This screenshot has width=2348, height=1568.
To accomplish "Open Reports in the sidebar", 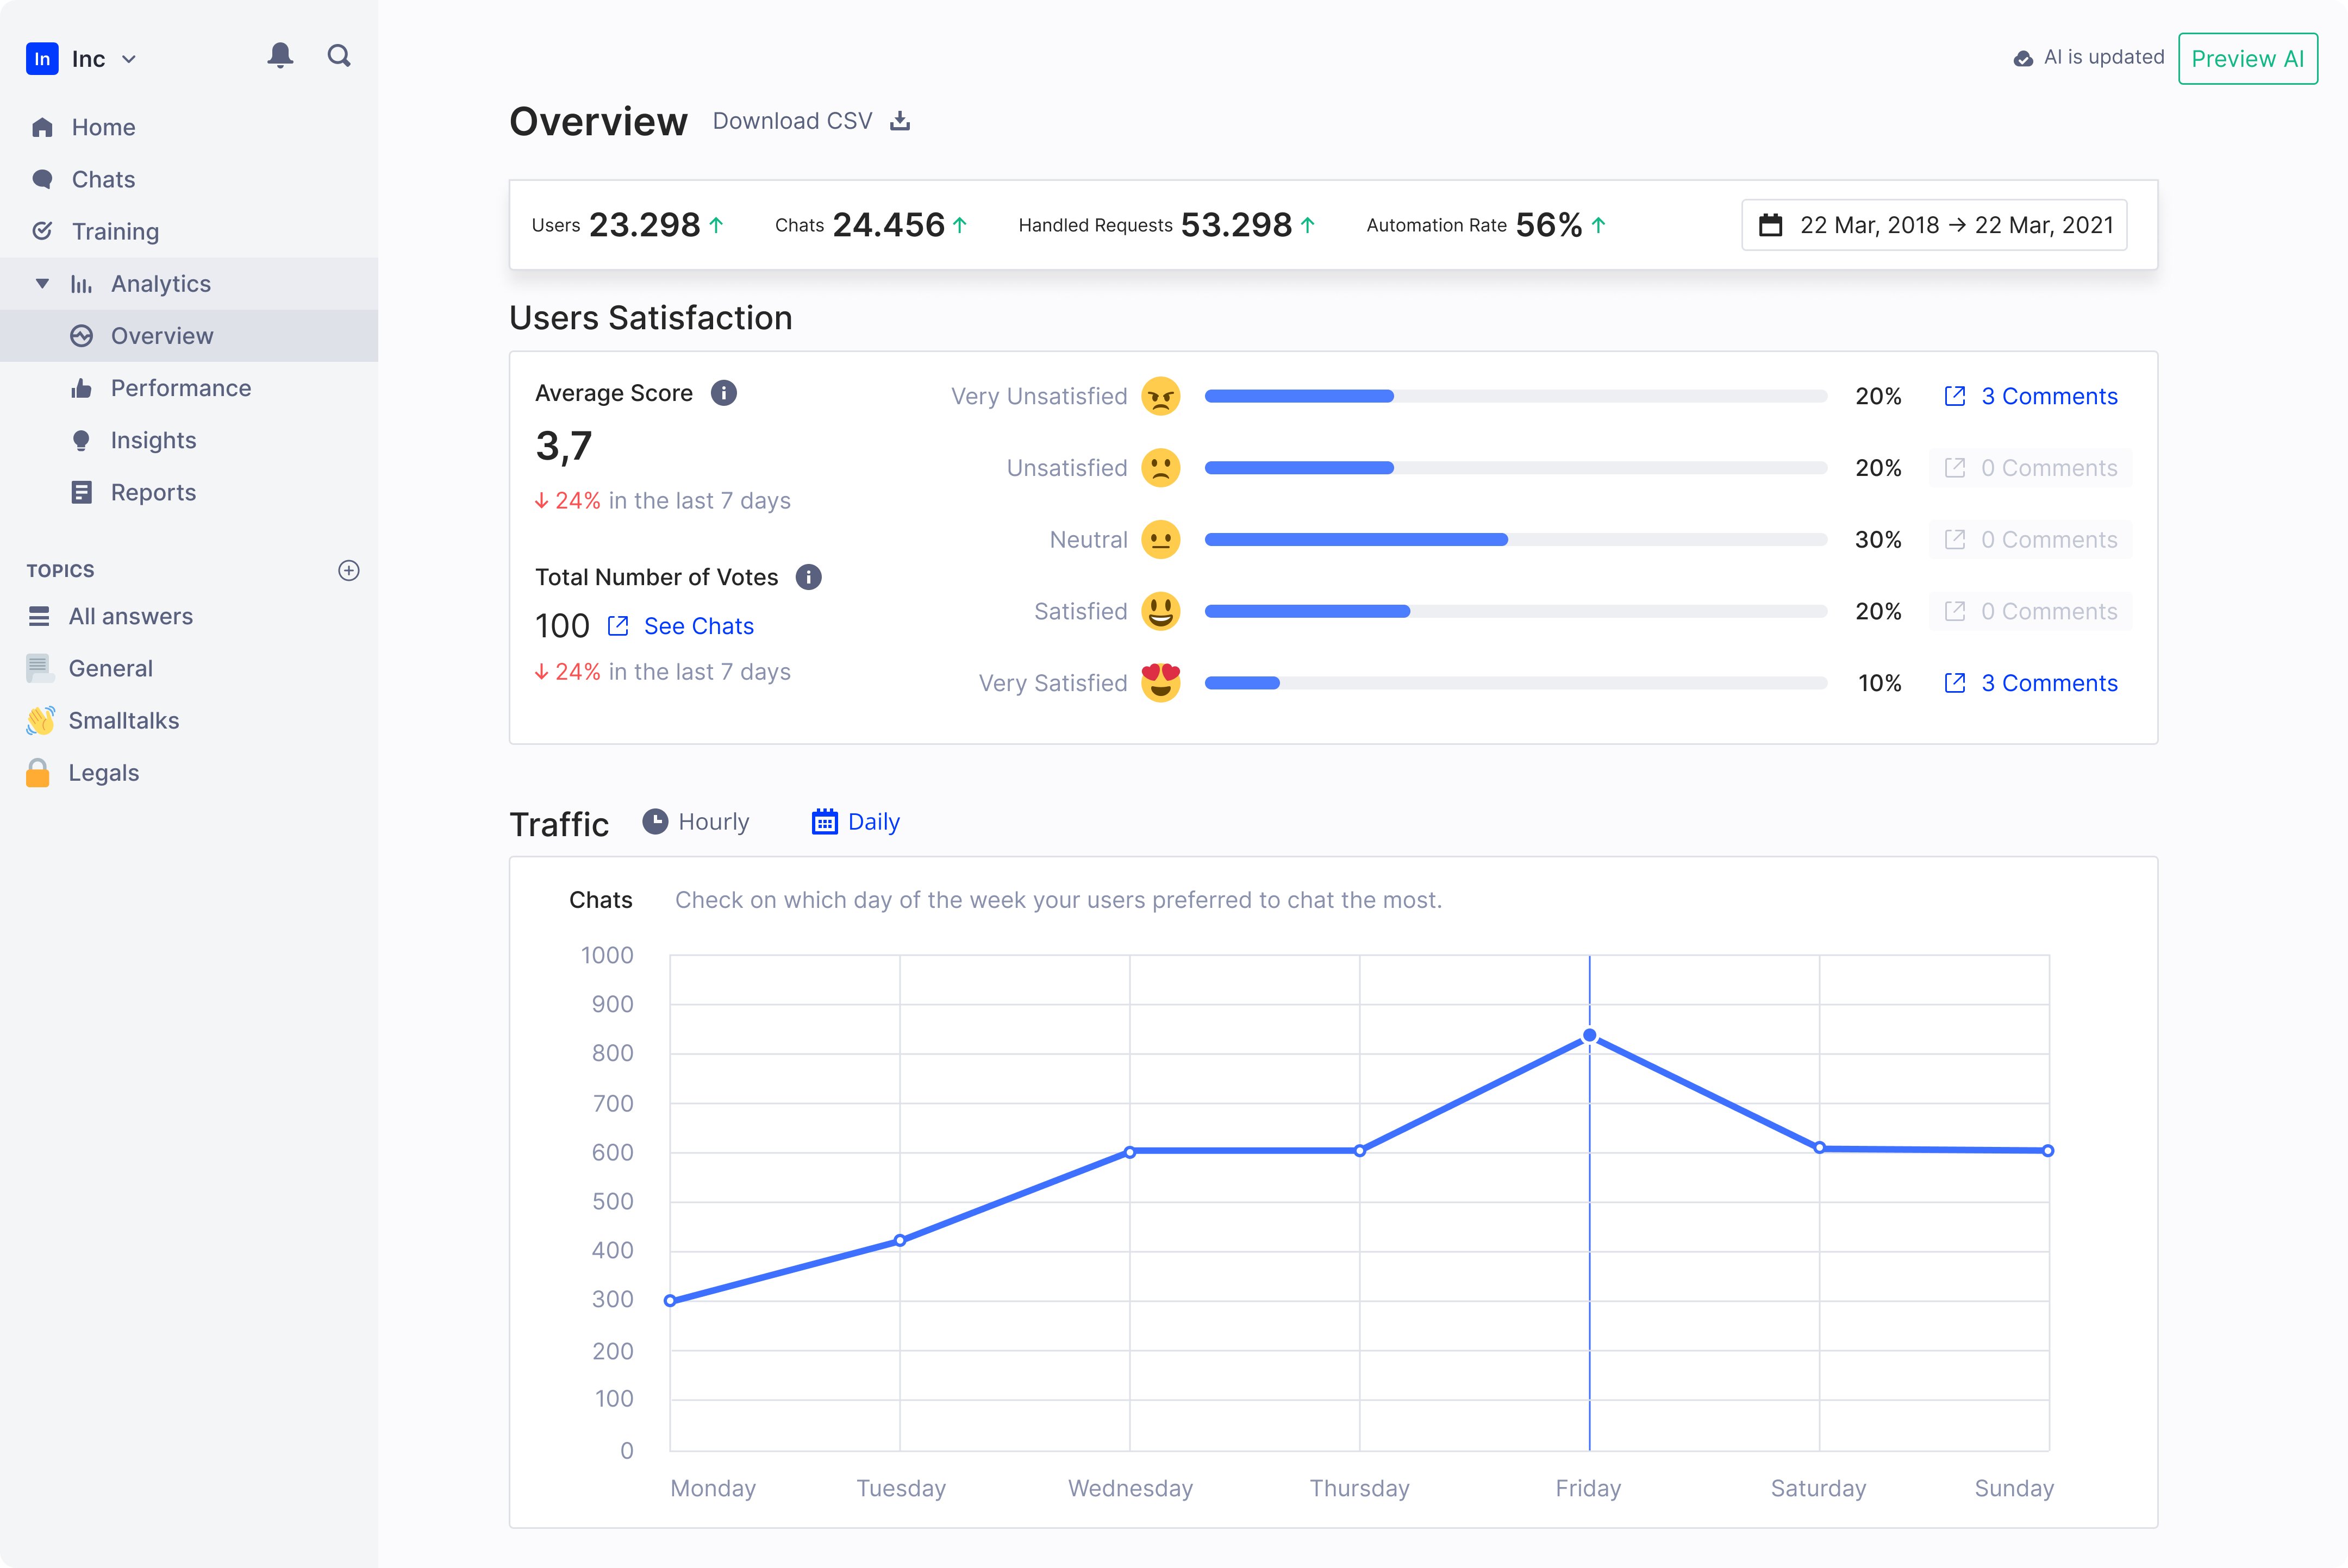I will click(x=153, y=492).
